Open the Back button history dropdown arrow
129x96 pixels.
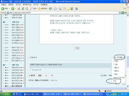tap(9, 8)
